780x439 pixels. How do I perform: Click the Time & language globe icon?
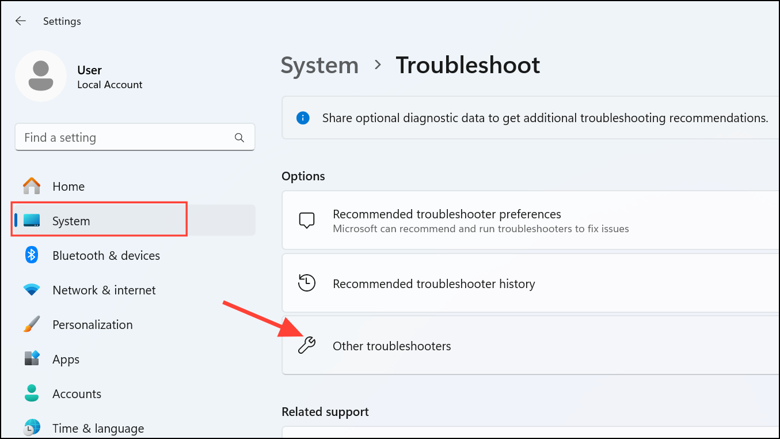pos(32,428)
